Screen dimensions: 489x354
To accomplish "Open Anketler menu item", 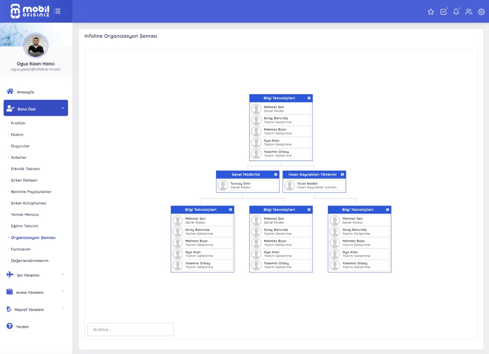I will (19, 157).
